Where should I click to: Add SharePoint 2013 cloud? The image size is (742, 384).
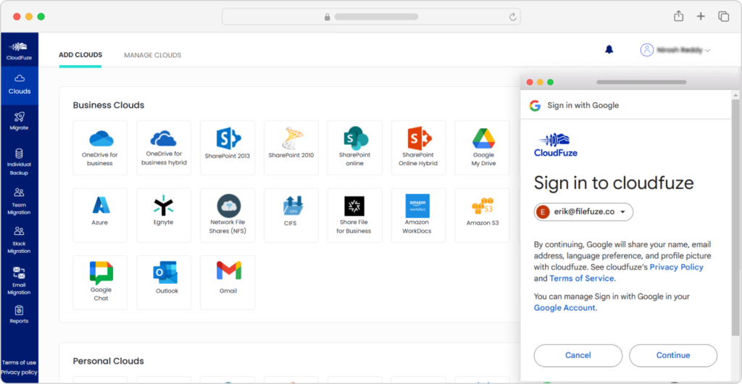click(228, 148)
